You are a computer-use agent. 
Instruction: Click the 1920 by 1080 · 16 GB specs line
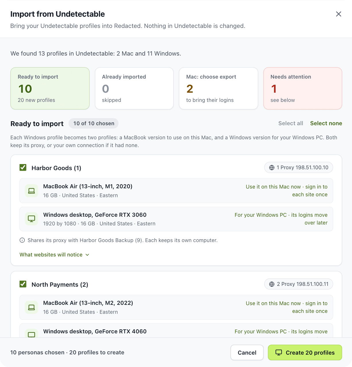tap(99, 224)
